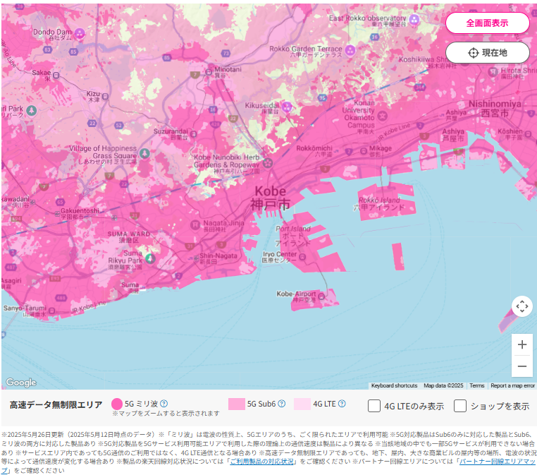Click the 5G Sub6 legend color swatch
Image resolution: width=537 pixels, height=475 pixels.
tap(237, 404)
